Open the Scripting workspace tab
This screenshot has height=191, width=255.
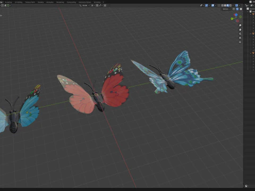pyautogui.click(x=97, y=2)
